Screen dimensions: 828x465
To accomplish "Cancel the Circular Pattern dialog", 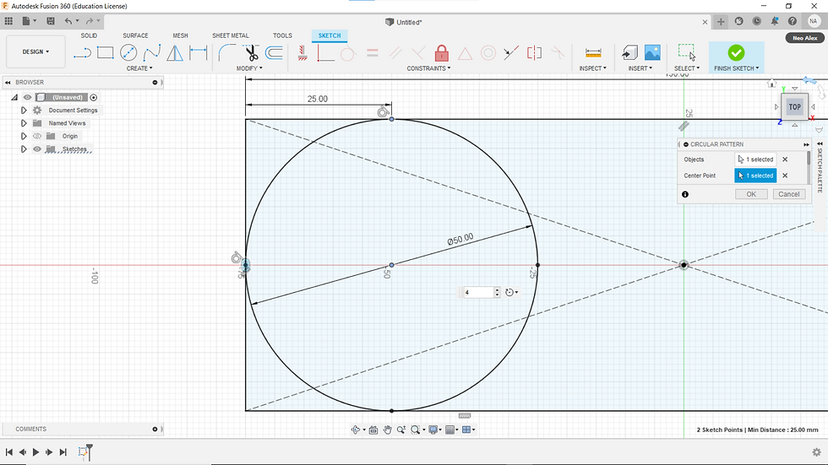I will 789,194.
